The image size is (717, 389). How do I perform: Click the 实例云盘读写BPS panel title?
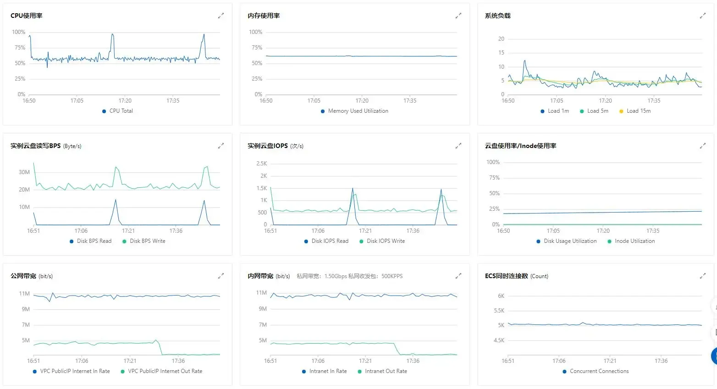(36, 146)
